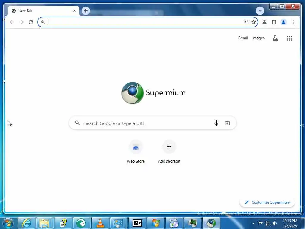This screenshot has width=305, height=229.
Task: Reload the current page
Action: pos(31,22)
